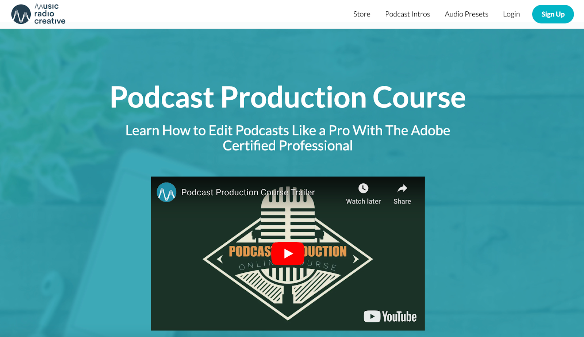Screen dimensions: 584x337
Task: Log in to your account
Action: [511, 14]
